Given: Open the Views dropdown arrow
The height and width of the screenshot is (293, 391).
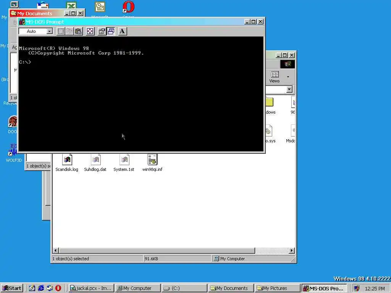Looking at the screenshot, I should [x=288, y=77].
